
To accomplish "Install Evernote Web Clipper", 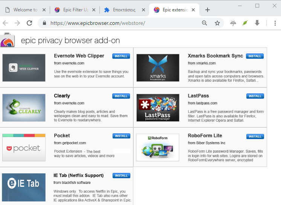I will coord(121,56).
